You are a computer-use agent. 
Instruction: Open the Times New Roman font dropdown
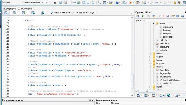[x=42, y=3]
